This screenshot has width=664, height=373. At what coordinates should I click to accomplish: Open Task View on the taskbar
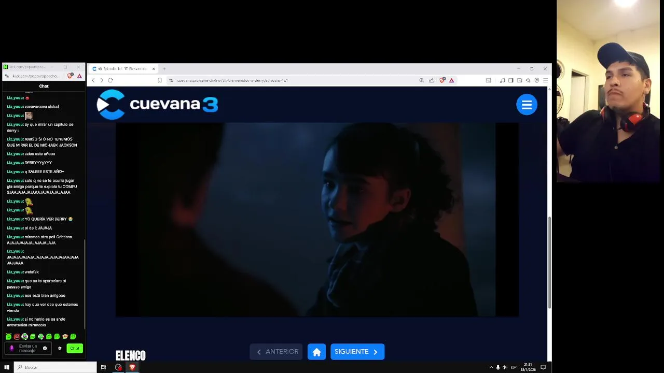(x=103, y=367)
